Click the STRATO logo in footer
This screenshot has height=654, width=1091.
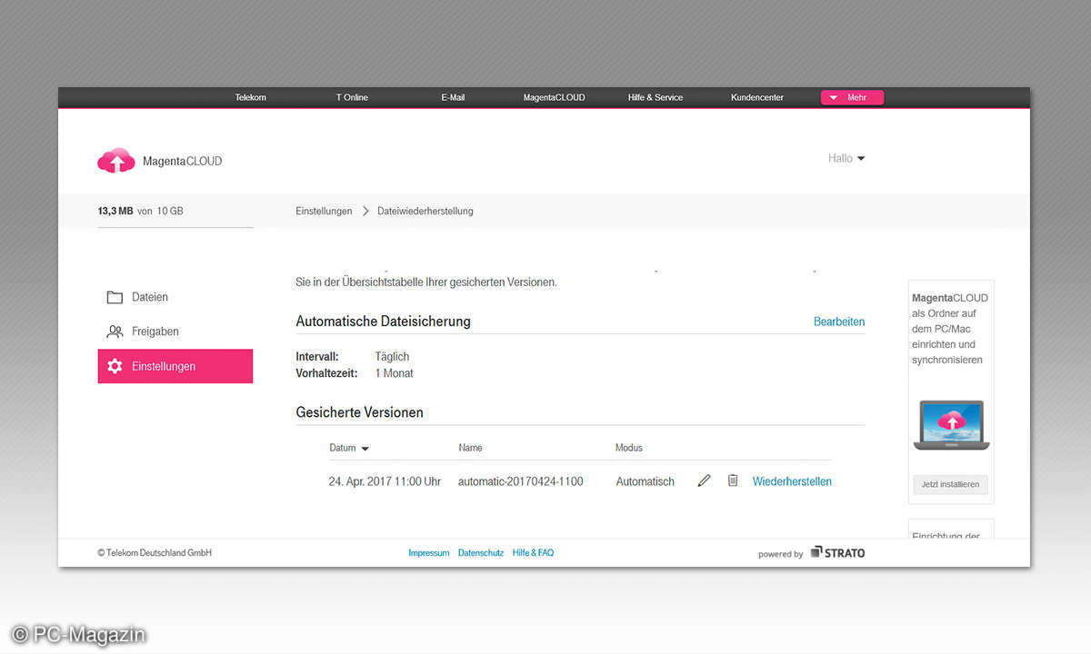[837, 552]
